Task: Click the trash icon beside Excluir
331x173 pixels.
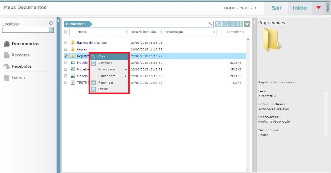Action: pos(93,89)
